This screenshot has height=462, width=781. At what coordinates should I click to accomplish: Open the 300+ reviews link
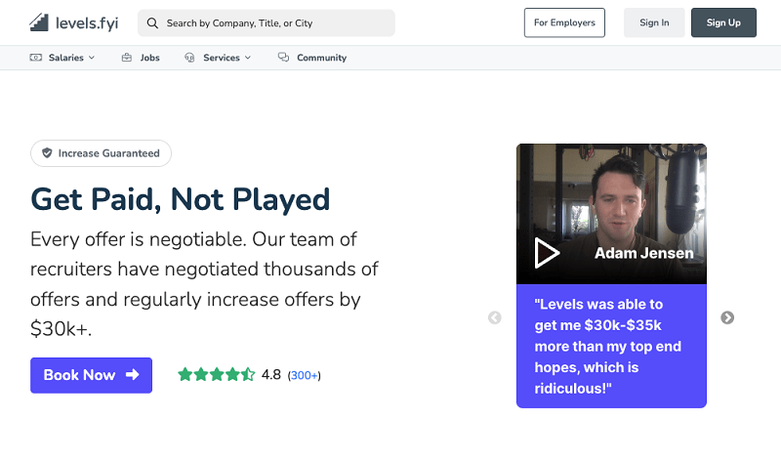(305, 375)
